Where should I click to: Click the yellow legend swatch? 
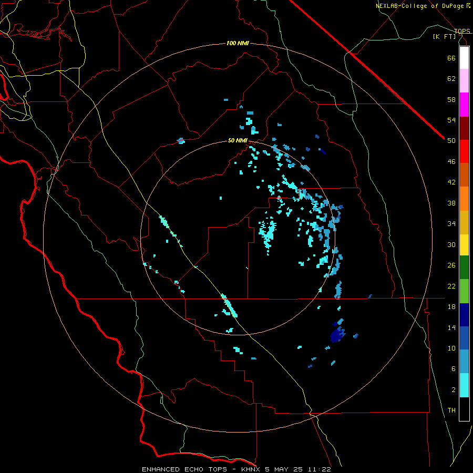tap(464, 245)
